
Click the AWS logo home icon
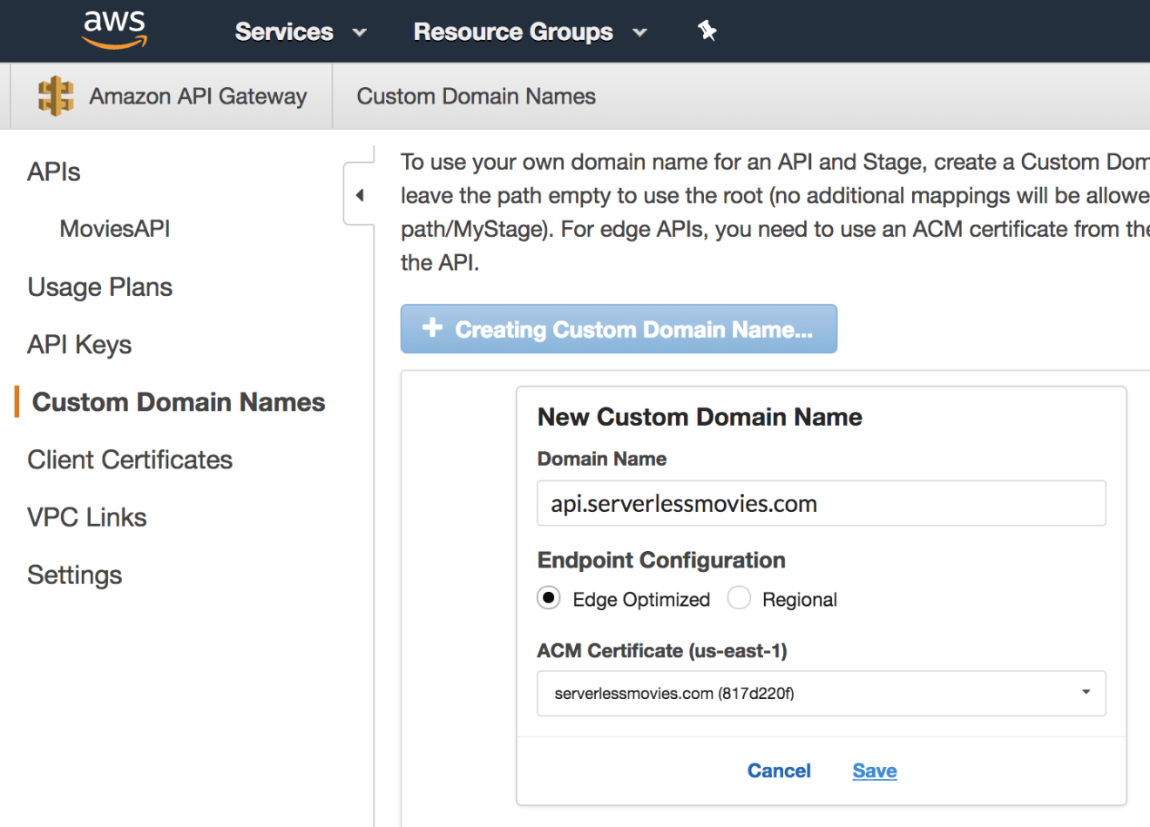click(115, 30)
